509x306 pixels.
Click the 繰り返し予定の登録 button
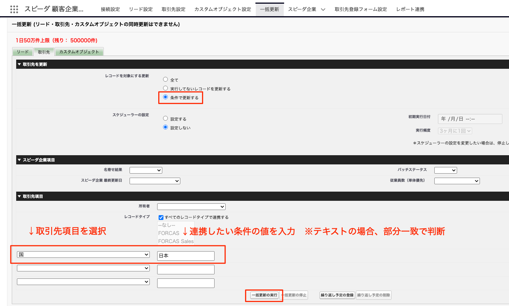point(337,295)
